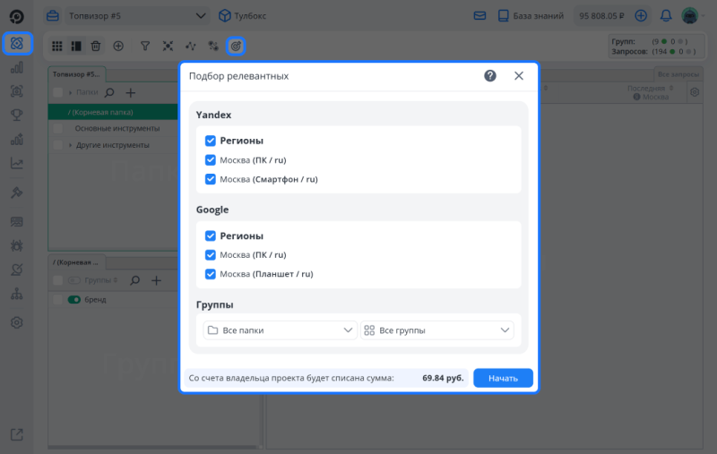
Task: Click Начать button
Action: (503, 378)
